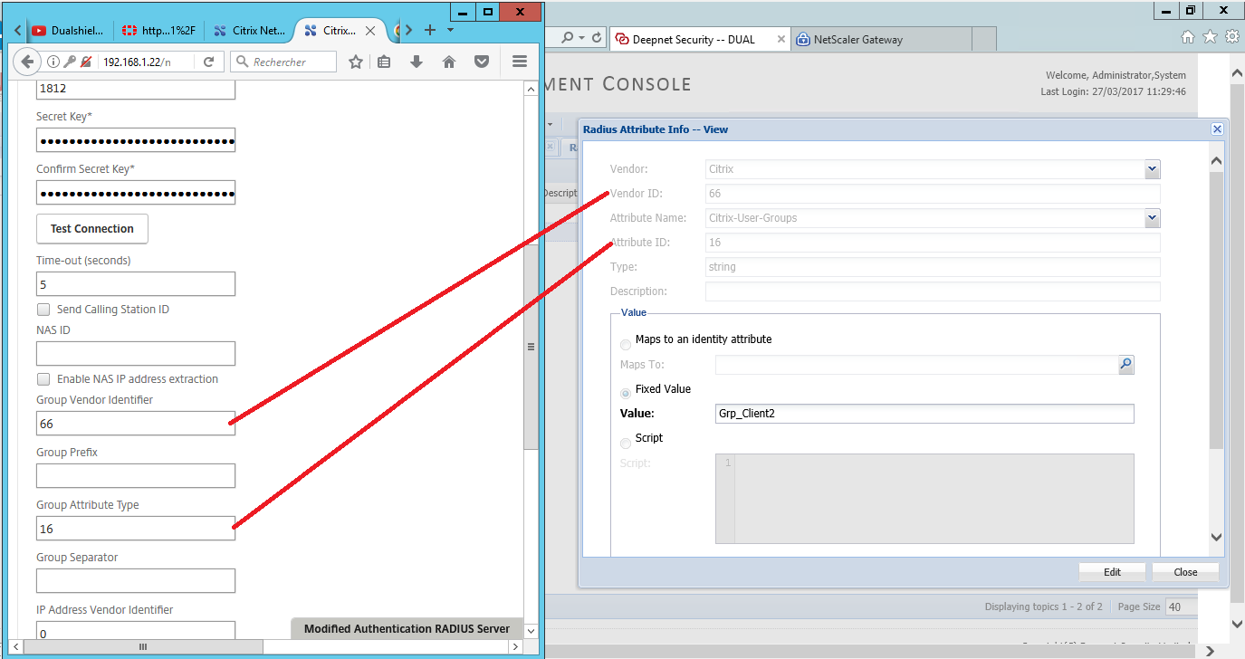Open the Pocket icon in Firefox toolbar
1245x659 pixels.
482,62
